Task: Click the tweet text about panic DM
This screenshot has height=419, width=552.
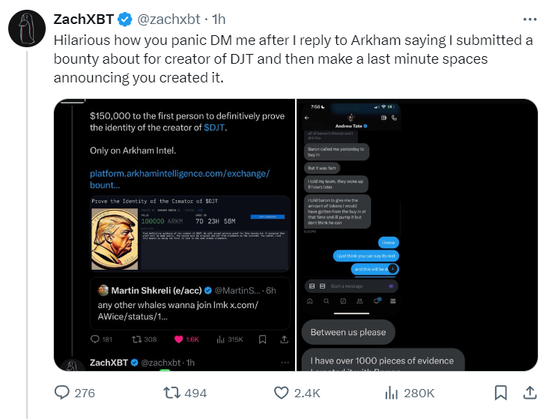Action: pyautogui.click(x=293, y=59)
